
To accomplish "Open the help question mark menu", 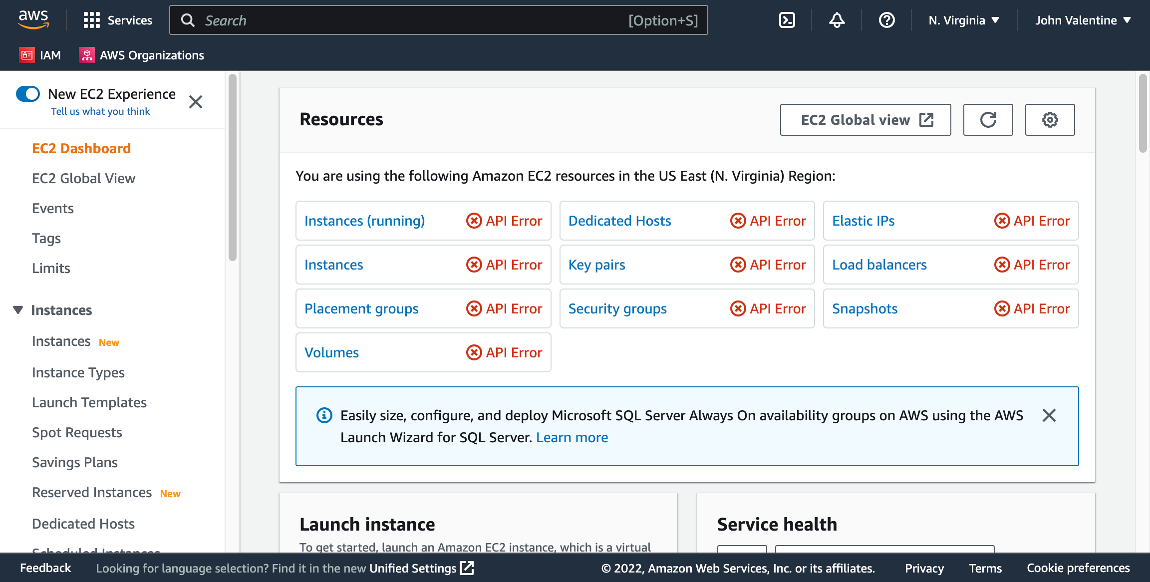I will click(x=887, y=20).
